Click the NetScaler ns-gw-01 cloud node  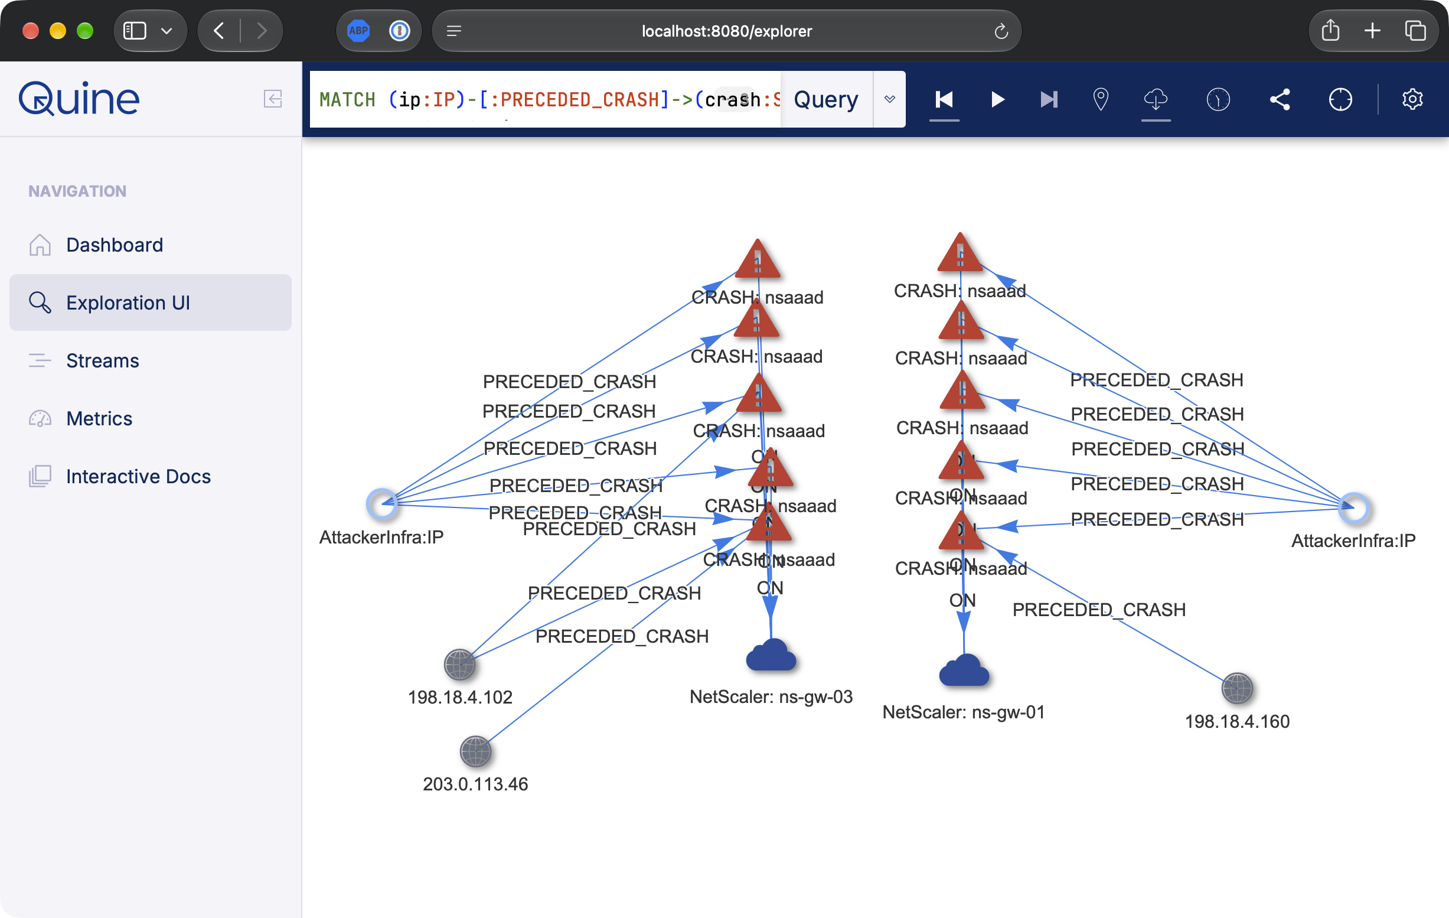coord(964,670)
